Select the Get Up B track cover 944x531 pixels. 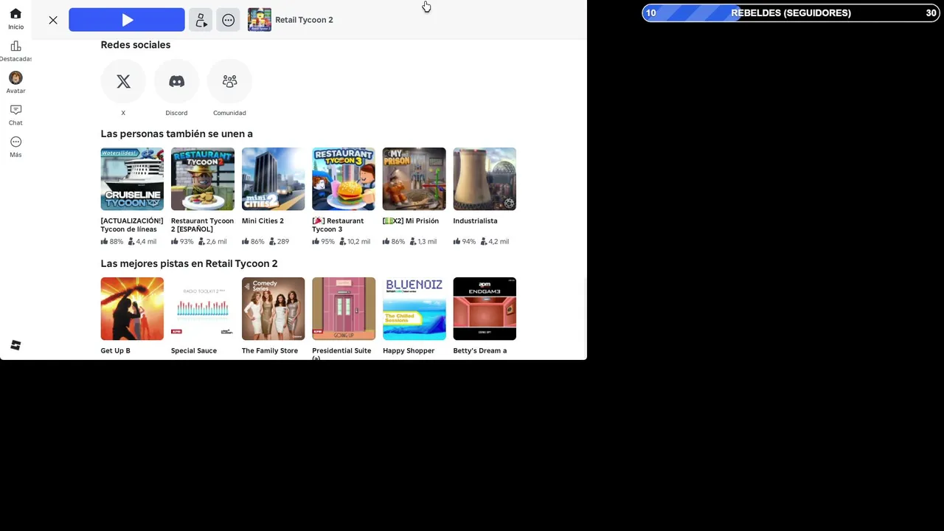pos(132,309)
